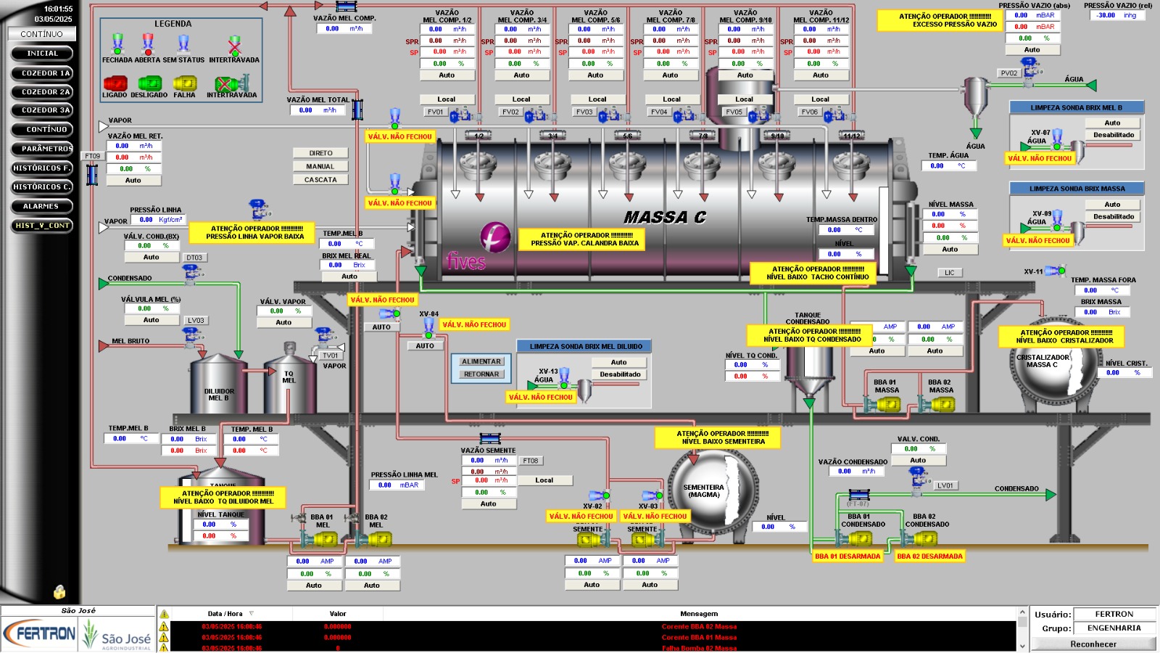Click the PV02 vacuum pressure valve icon

(1030, 69)
